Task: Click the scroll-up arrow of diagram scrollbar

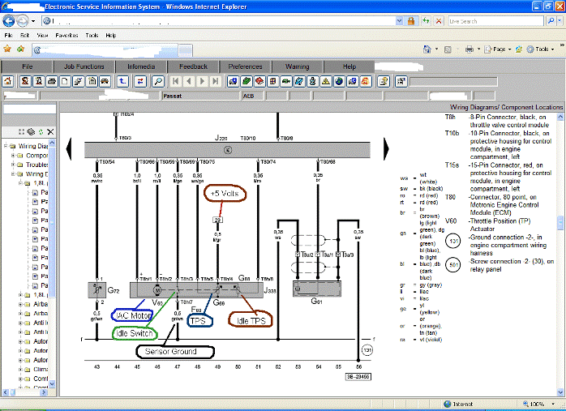Action: pyautogui.click(x=560, y=117)
